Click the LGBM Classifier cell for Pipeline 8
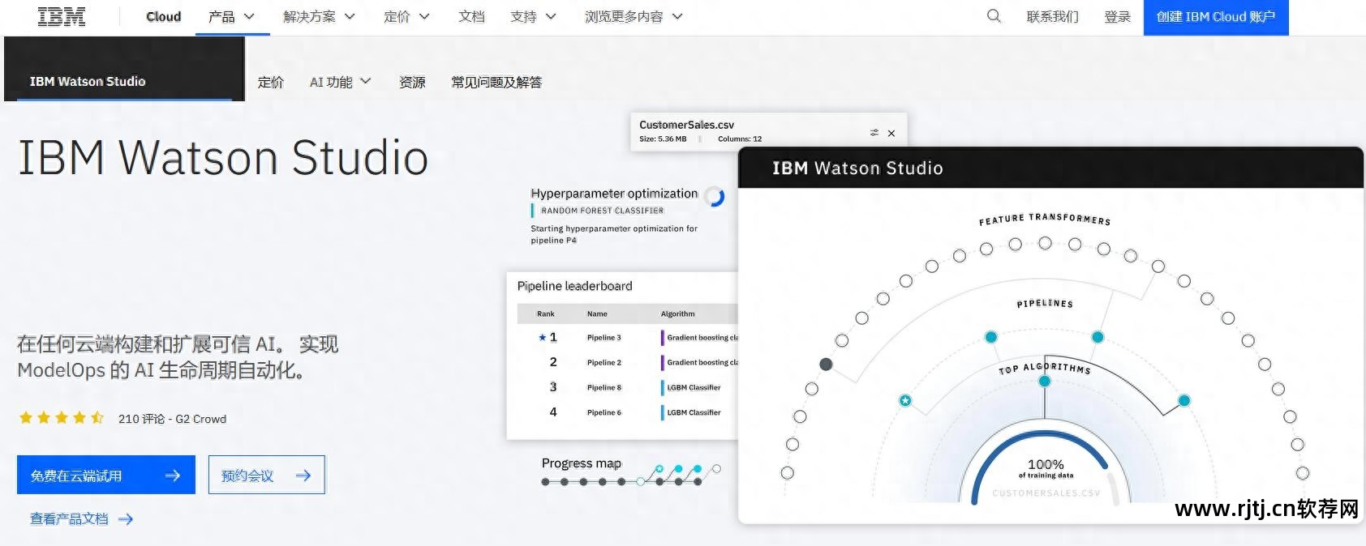Image resolution: width=1366 pixels, height=546 pixels. (694, 388)
